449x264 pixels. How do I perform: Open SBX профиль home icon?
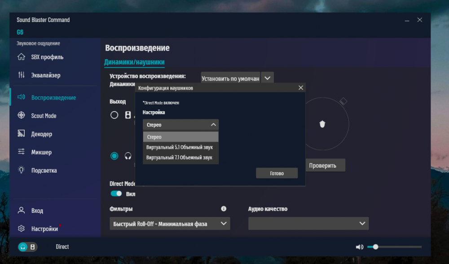[x=21, y=57]
